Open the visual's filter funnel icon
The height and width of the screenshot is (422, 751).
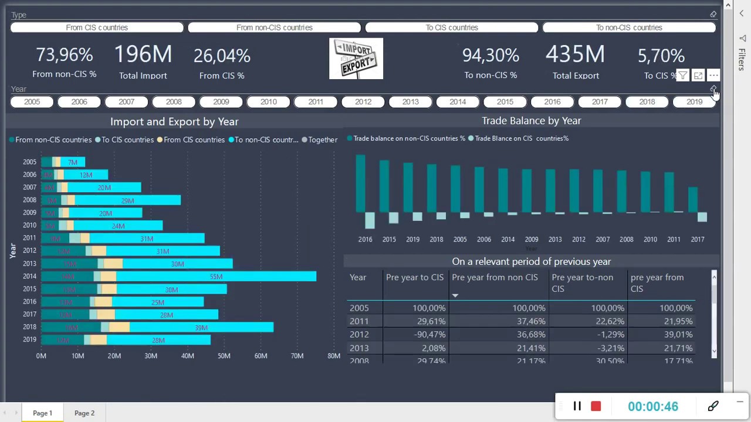pyautogui.click(x=682, y=76)
